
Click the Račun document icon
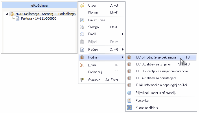(82, 50)
